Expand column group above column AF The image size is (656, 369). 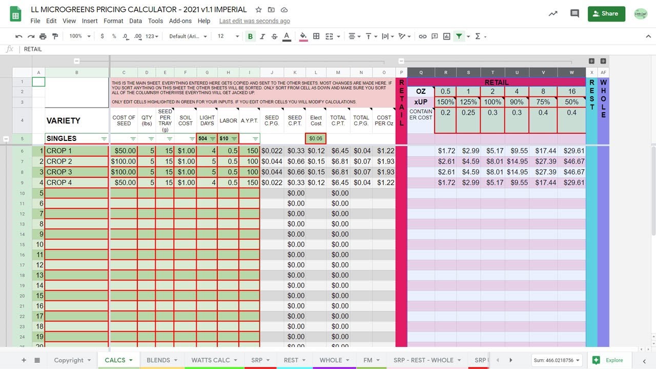tap(603, 61)
